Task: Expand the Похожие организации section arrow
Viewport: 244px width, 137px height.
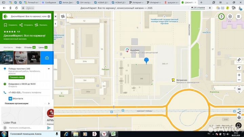Action: click(49, 104)
